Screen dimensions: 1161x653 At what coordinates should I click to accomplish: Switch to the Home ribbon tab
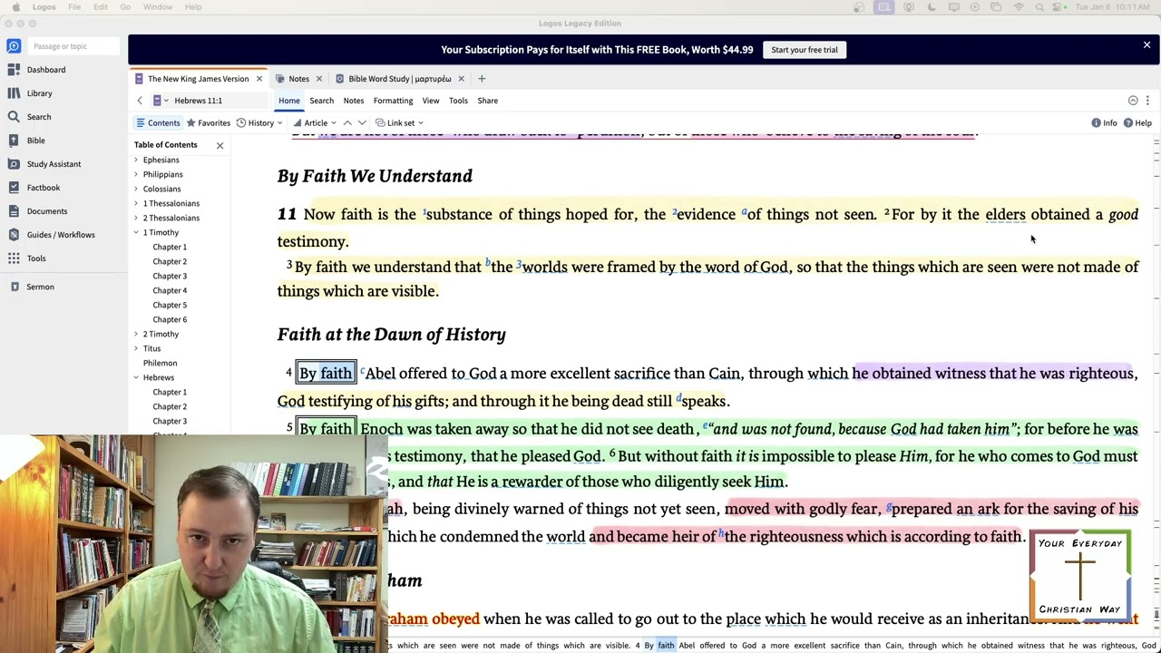pos(289,101)
